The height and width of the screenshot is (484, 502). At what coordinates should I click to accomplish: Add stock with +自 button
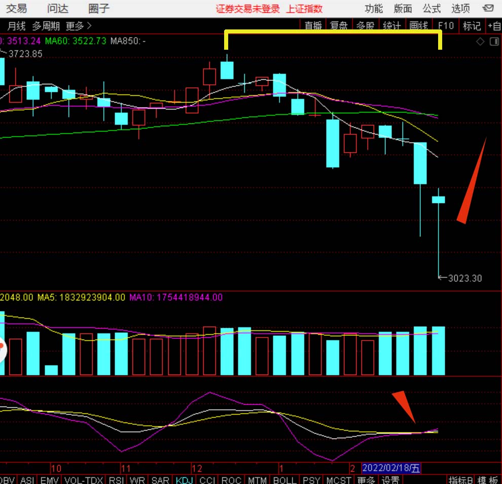(494, 26)
